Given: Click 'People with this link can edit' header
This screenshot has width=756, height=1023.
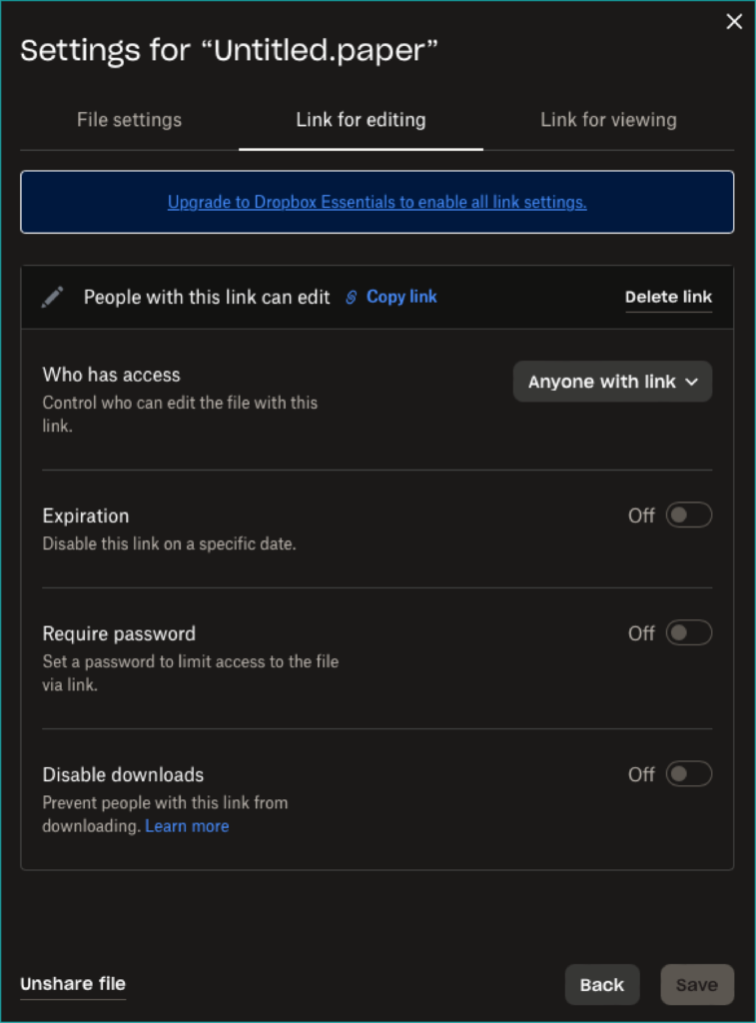Looking at the screenshot, I should point(207,297).
